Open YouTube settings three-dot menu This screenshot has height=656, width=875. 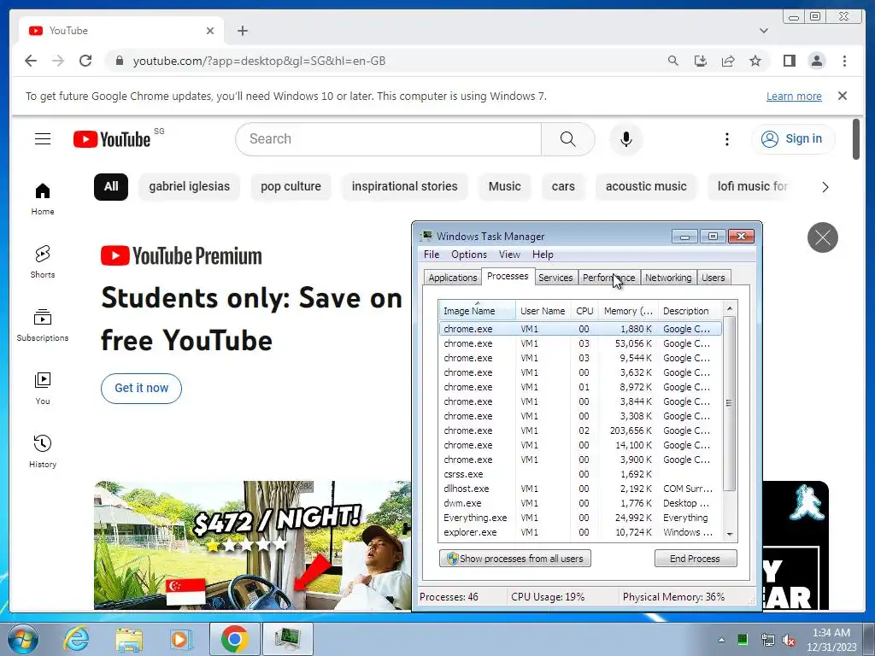(726, 139)
